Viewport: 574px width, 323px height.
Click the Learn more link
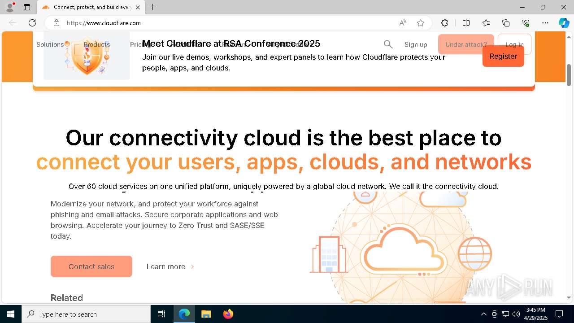coord(170,266)
